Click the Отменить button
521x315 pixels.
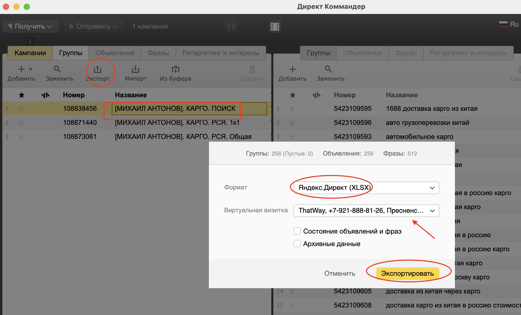point(340,274)
